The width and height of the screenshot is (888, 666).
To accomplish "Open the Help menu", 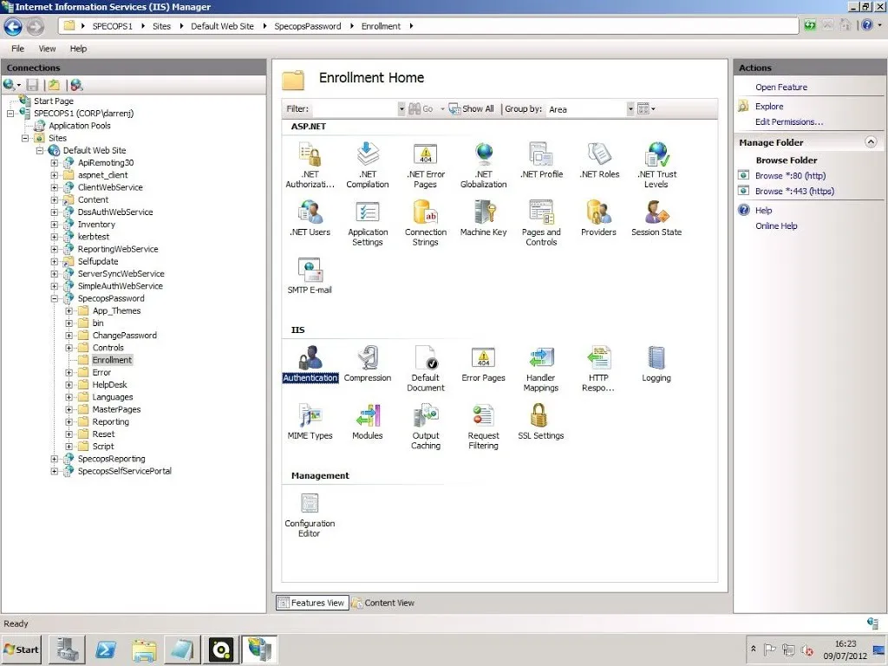I will pyautogui.click(x=78, y=49).
